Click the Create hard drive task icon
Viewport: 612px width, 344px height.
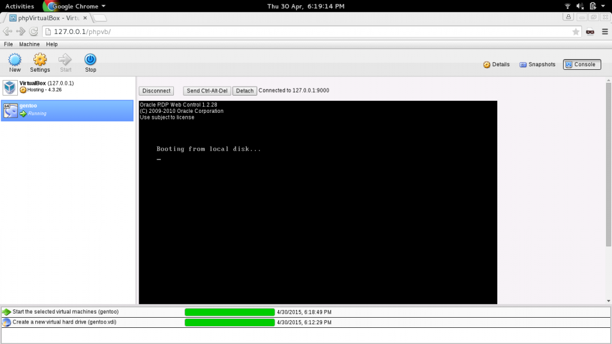click(x=7, y=322)
